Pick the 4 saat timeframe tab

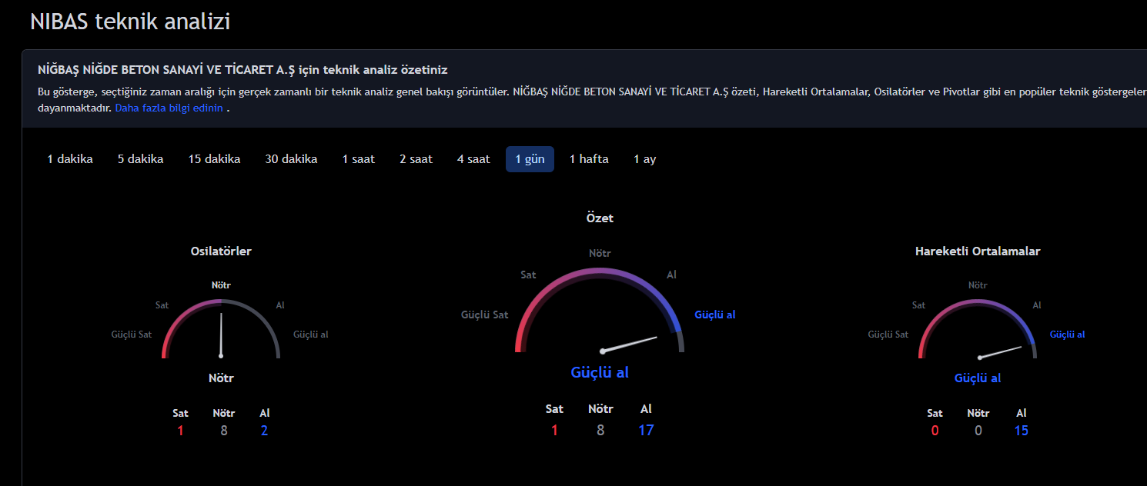pos(473,159)
